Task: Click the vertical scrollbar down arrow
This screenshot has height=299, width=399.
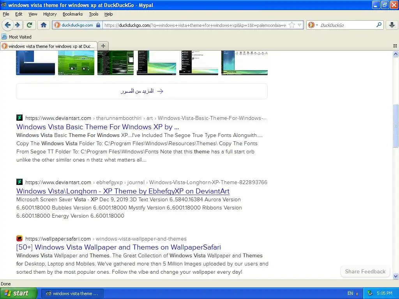Action: click(395, 276)
